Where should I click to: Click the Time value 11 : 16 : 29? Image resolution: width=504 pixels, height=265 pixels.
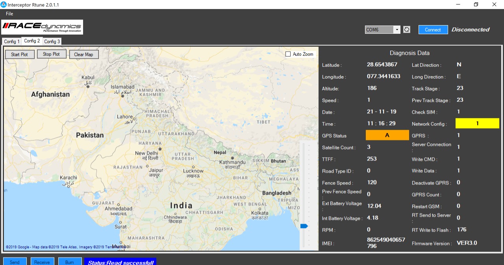[381, 123]
